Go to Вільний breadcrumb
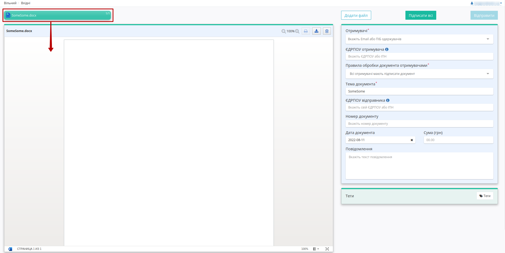Image resolution: width=505 pixels, height=253 pixels. (10, 3)
